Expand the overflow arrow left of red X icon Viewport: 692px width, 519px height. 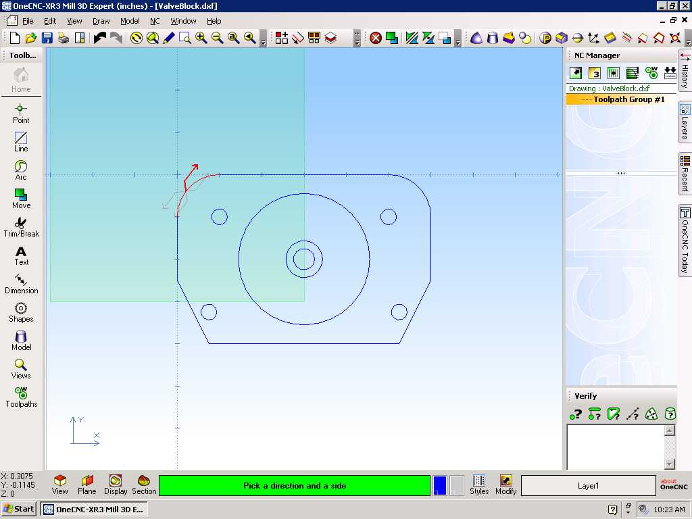(x=357, y=39)
